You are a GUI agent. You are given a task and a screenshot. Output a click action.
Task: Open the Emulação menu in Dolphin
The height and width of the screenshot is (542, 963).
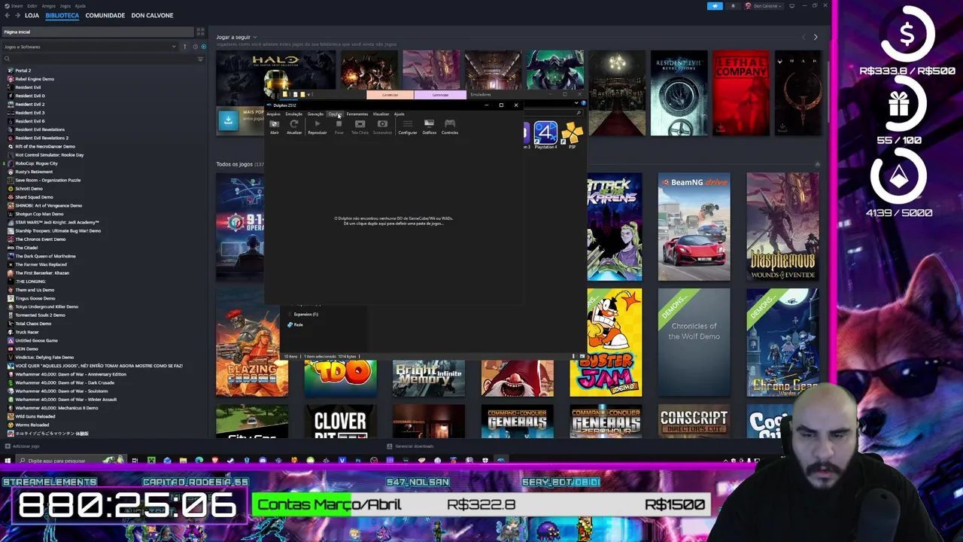(x=293, y=114)
